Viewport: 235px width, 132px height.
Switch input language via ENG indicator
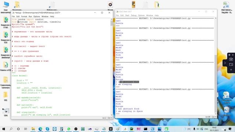(206, 129)
